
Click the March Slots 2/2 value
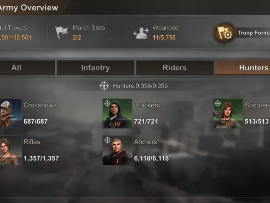(x=77, y=38)
